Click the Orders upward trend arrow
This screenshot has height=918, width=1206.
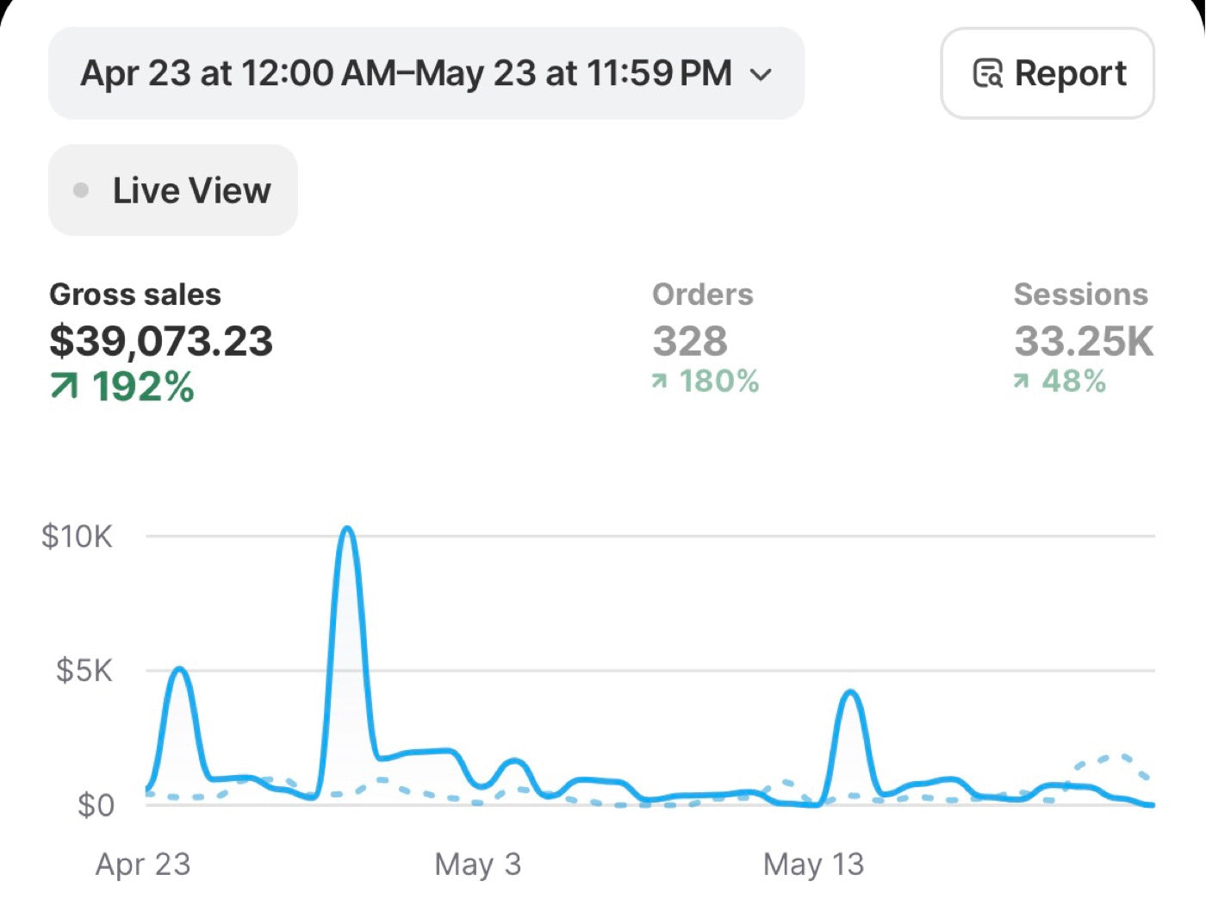pos(659,381)
